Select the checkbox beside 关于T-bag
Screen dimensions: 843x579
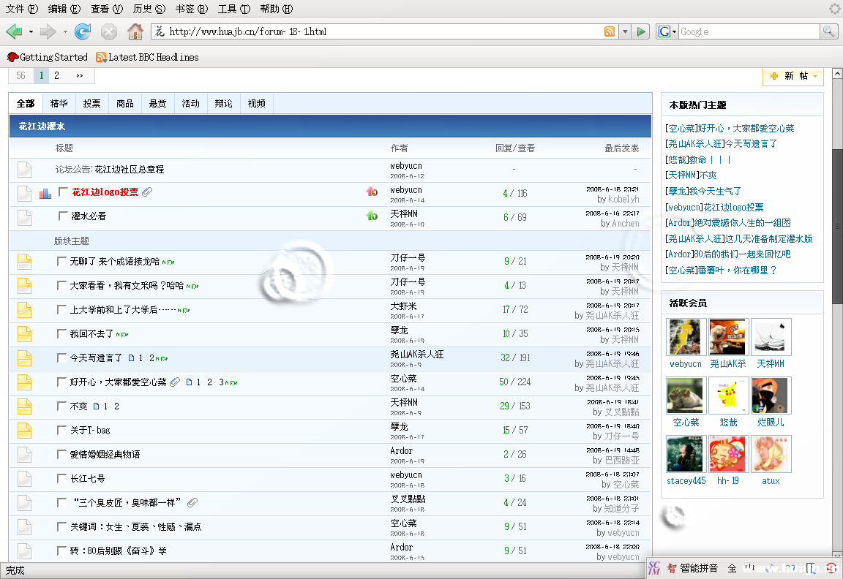[62, 430]
